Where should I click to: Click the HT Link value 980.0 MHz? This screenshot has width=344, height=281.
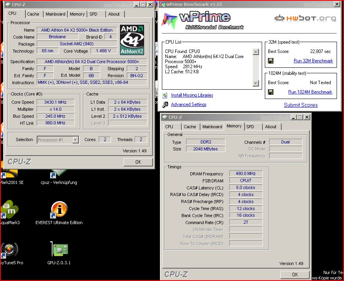(55, 123)
